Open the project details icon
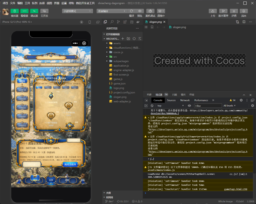This screenshot has width=256, height=204. point(234,11)
